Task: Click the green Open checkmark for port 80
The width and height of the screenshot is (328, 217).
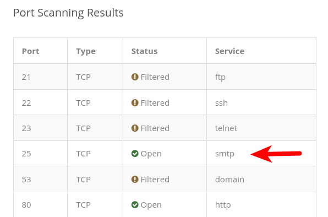Action: [x=135, y=205]
